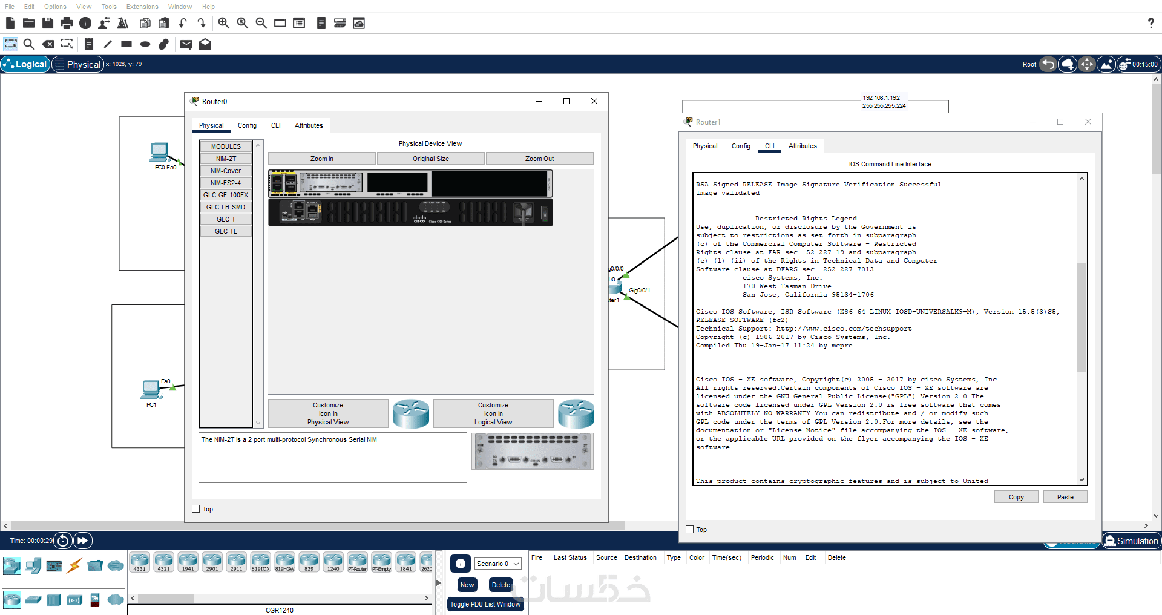Open the Extensions menu
Viewport: 1162px width, 615px height.
pos(142,7)
